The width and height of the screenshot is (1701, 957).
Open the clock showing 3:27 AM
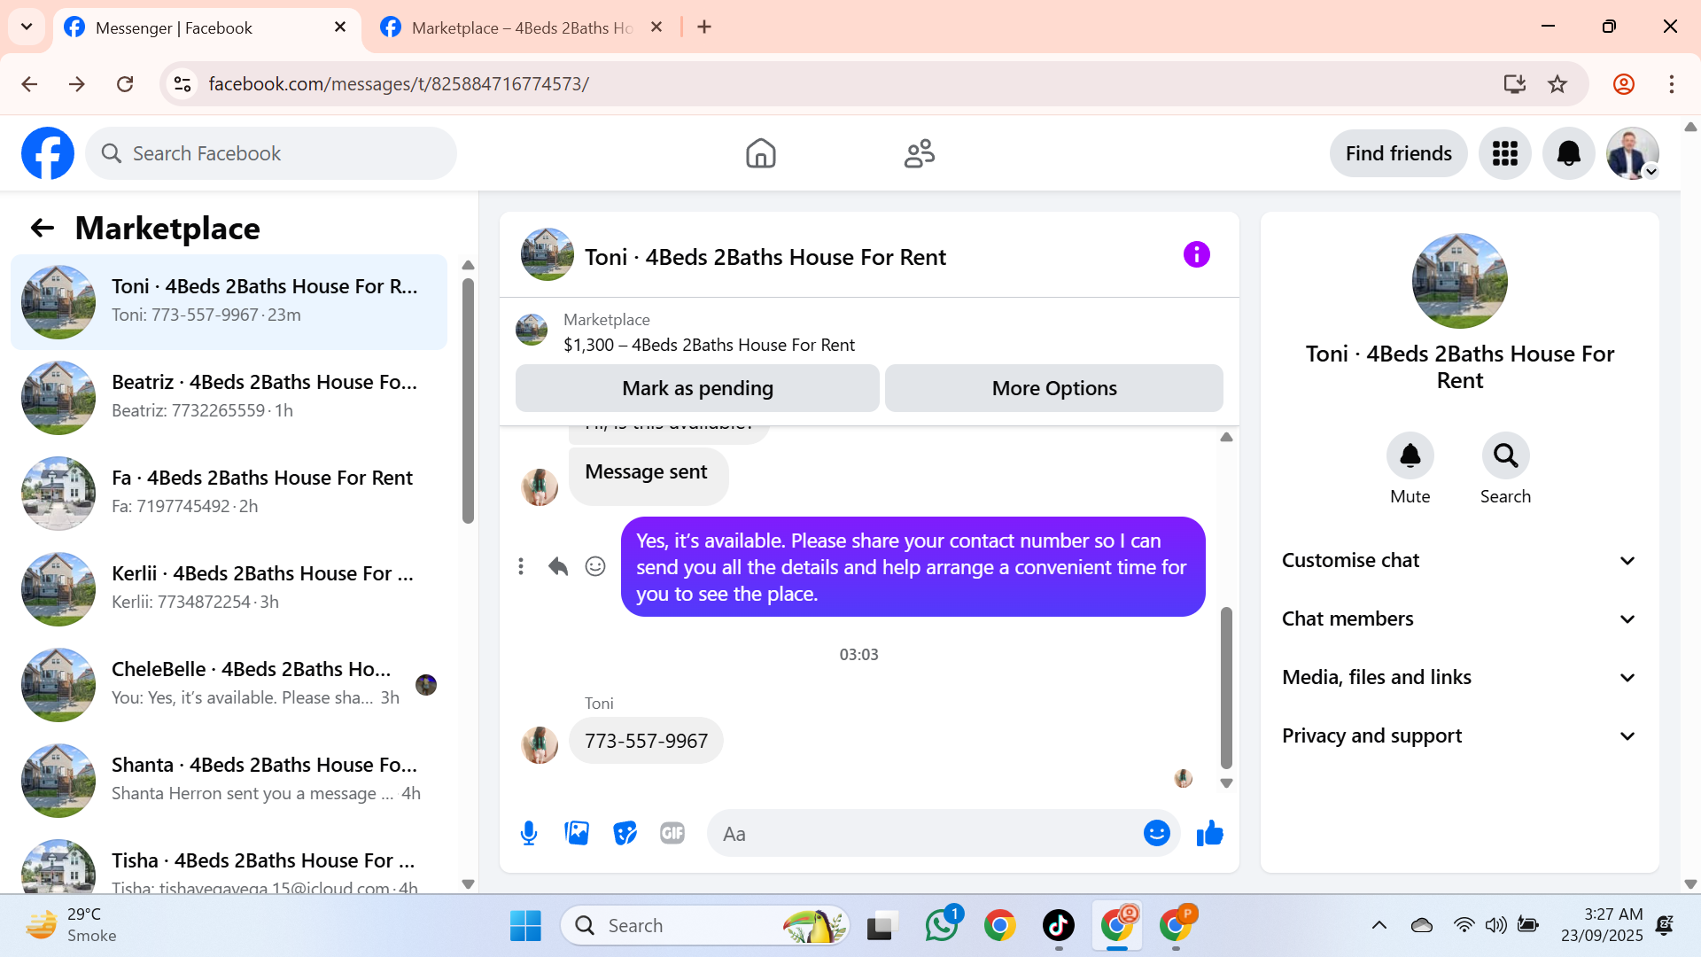pyautogui.click(x=1602, y=925)
